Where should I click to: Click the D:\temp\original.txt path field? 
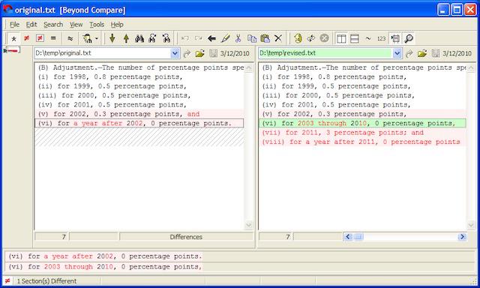click(103, 53)
